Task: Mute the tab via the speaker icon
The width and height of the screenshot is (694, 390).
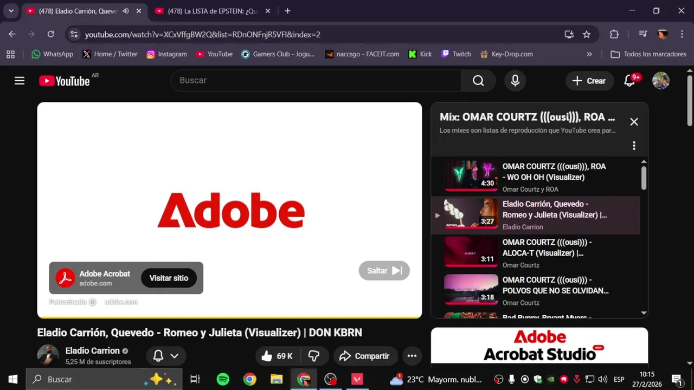Action: pyautogui.click(x=126, y=11)
